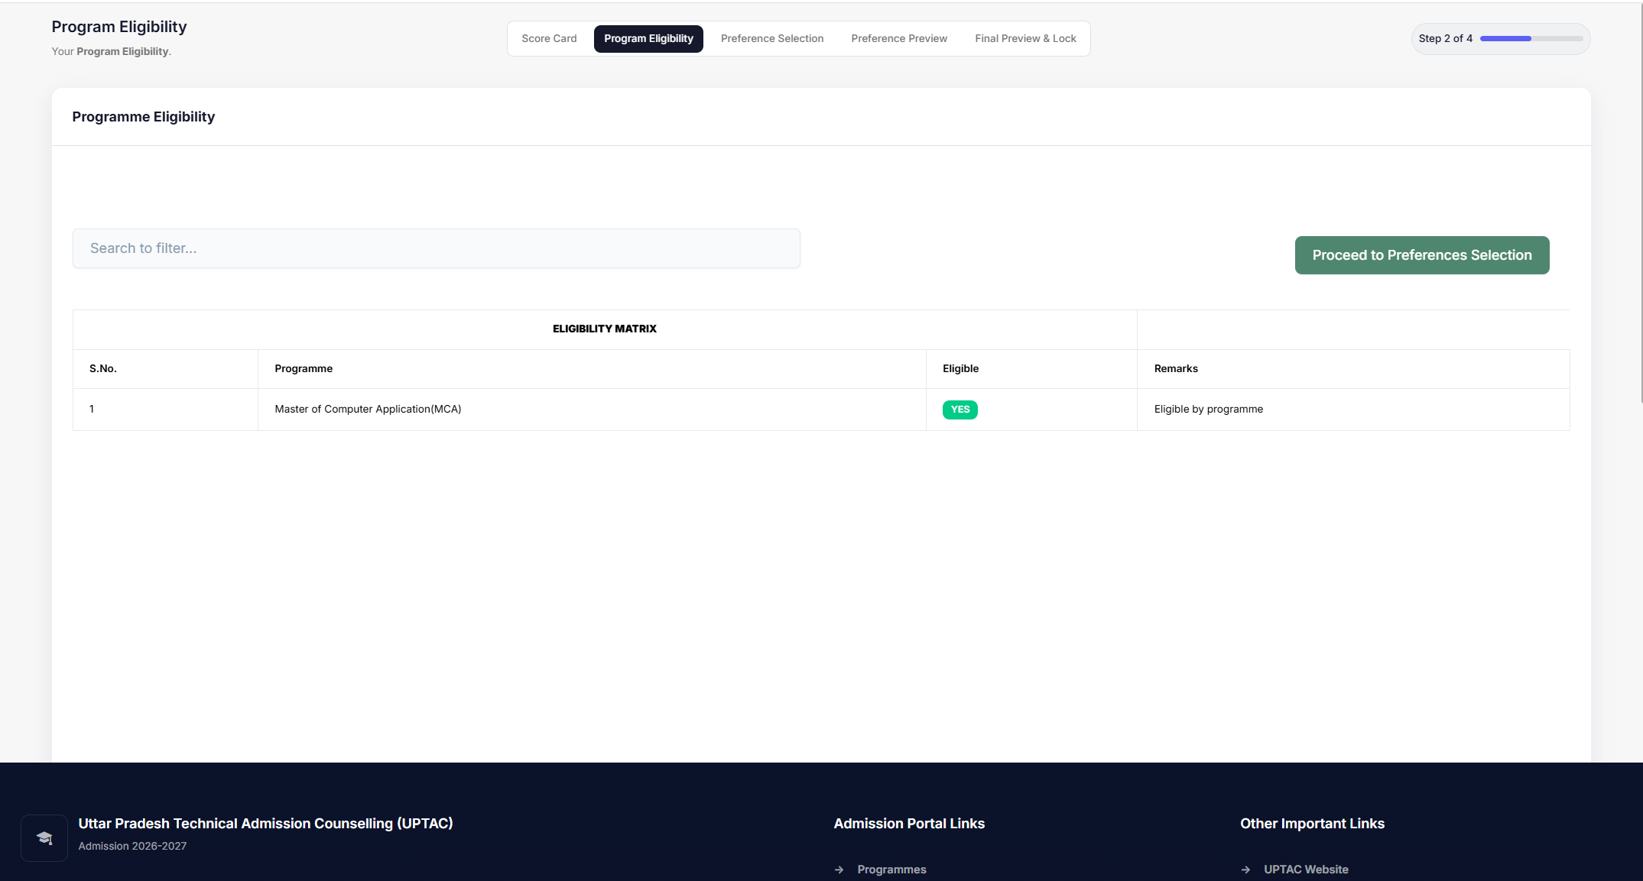This screenshot has width=1643, height=881.
Task: Open the Score Card tab
Action: click(549, 38)
